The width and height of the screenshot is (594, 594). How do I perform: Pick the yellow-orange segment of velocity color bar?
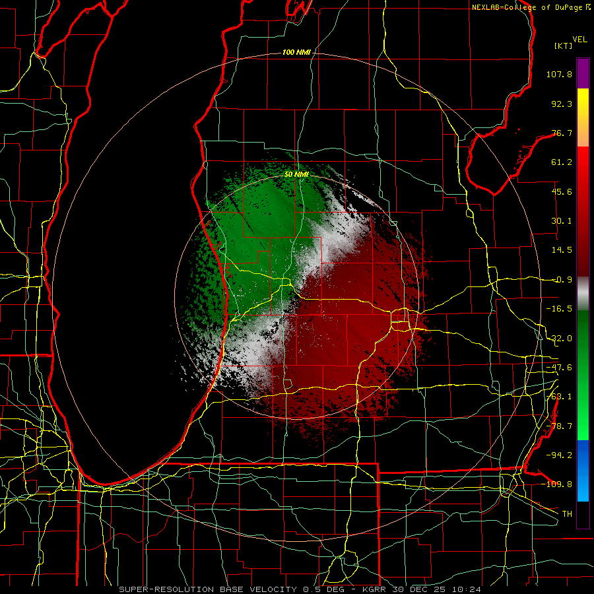point(583,117)
